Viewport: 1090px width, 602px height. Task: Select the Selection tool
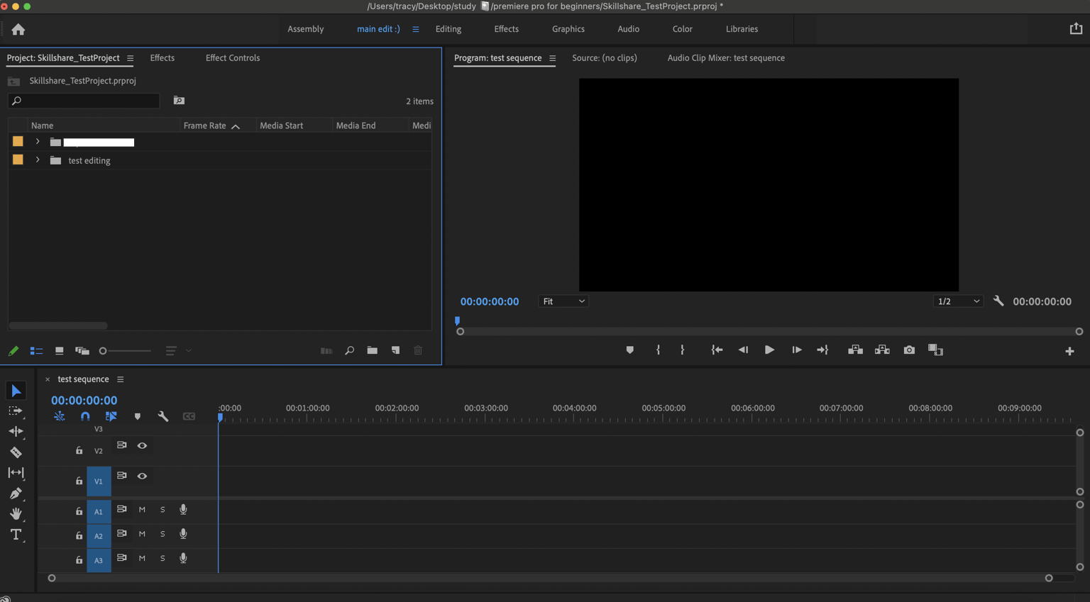click(16, 391)
